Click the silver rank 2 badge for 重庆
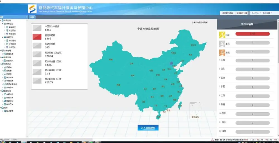 222,44
